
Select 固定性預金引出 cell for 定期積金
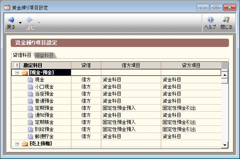tap(179, 122)
